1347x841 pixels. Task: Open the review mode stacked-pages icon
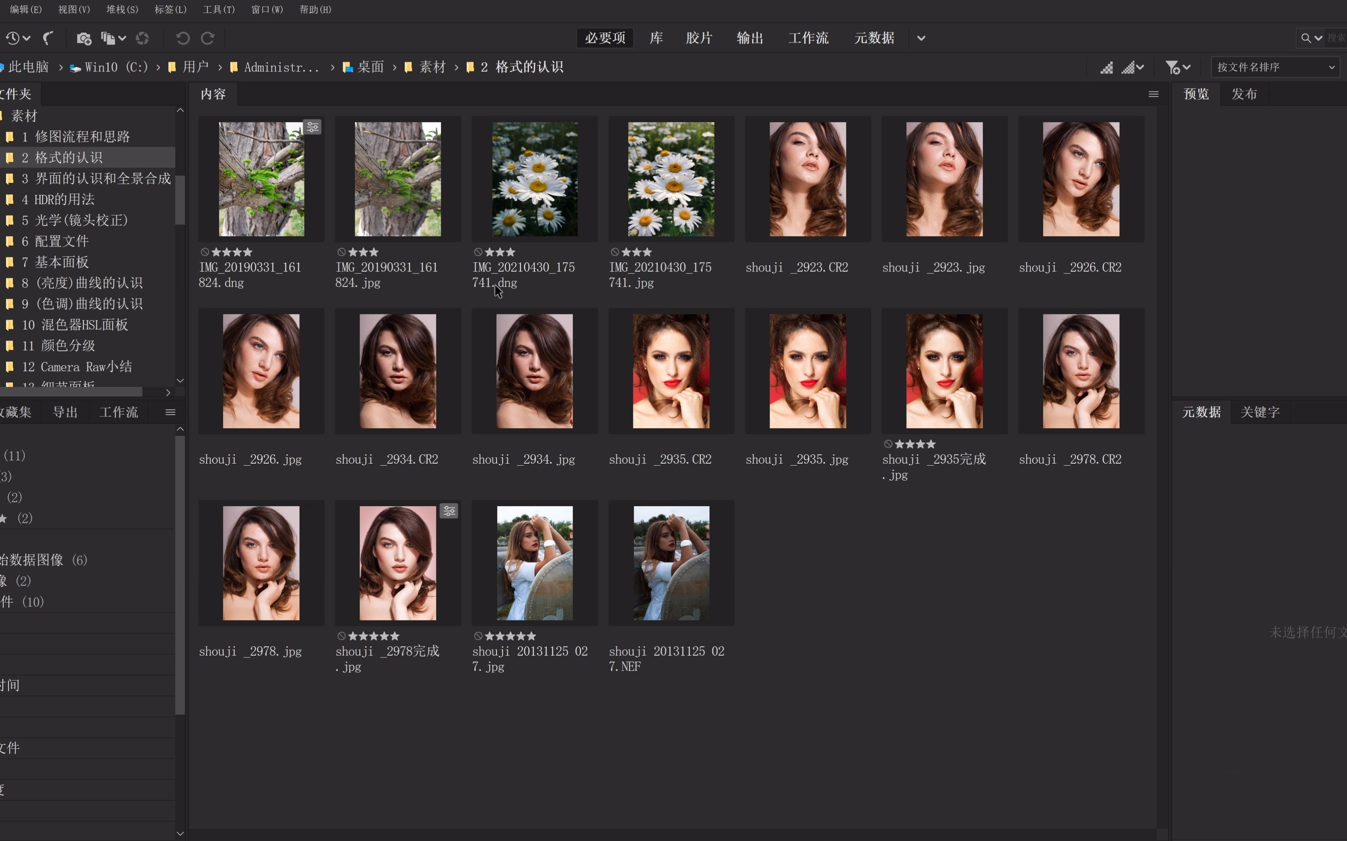pos(113,38)
